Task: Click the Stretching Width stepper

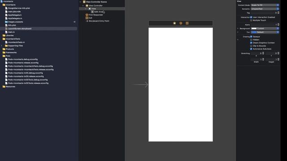Action: [263, 59]
